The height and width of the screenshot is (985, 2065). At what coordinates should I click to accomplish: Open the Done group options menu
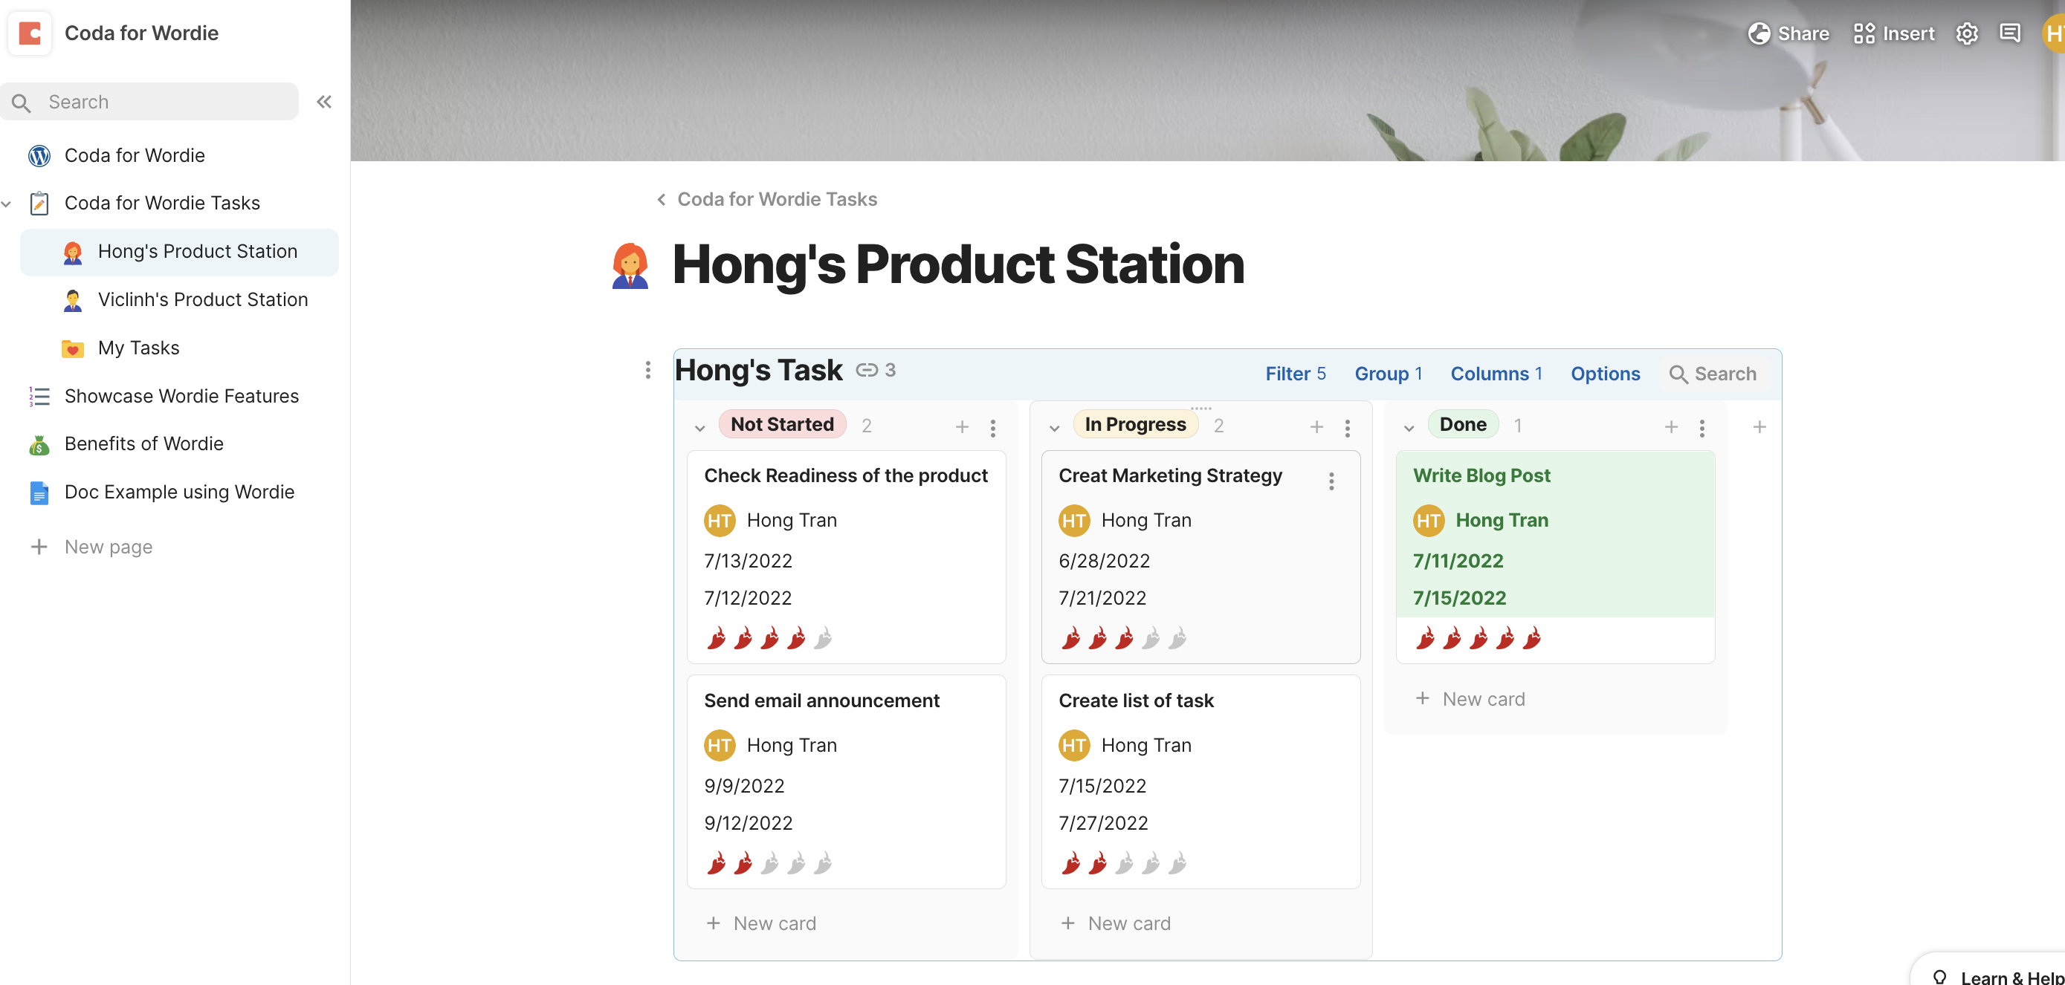point(1702,428)
